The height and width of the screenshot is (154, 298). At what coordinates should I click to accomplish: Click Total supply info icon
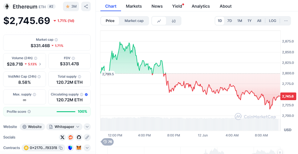point(79,77)
